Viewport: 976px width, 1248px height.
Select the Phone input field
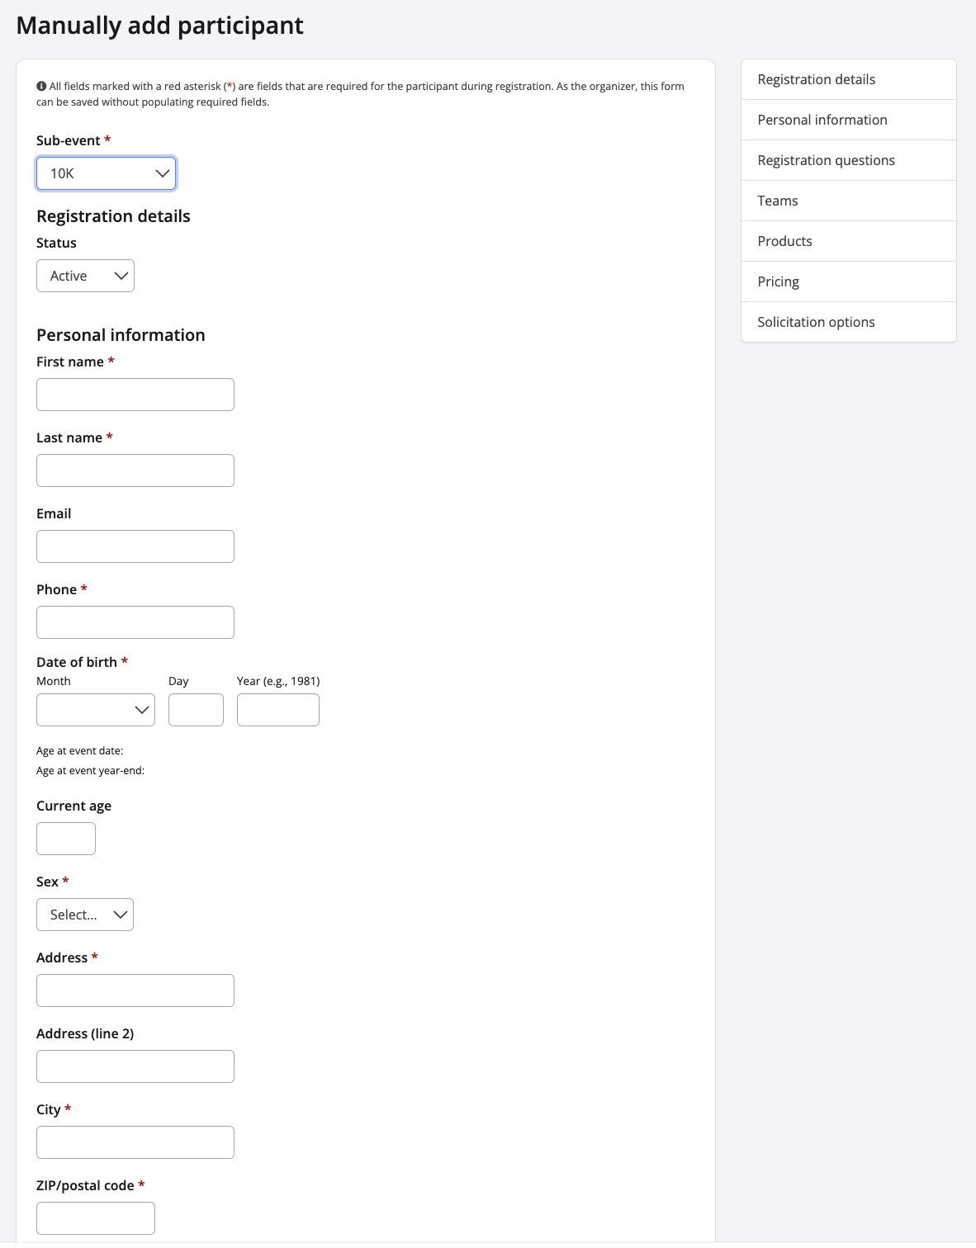click(x=135, y=622)
